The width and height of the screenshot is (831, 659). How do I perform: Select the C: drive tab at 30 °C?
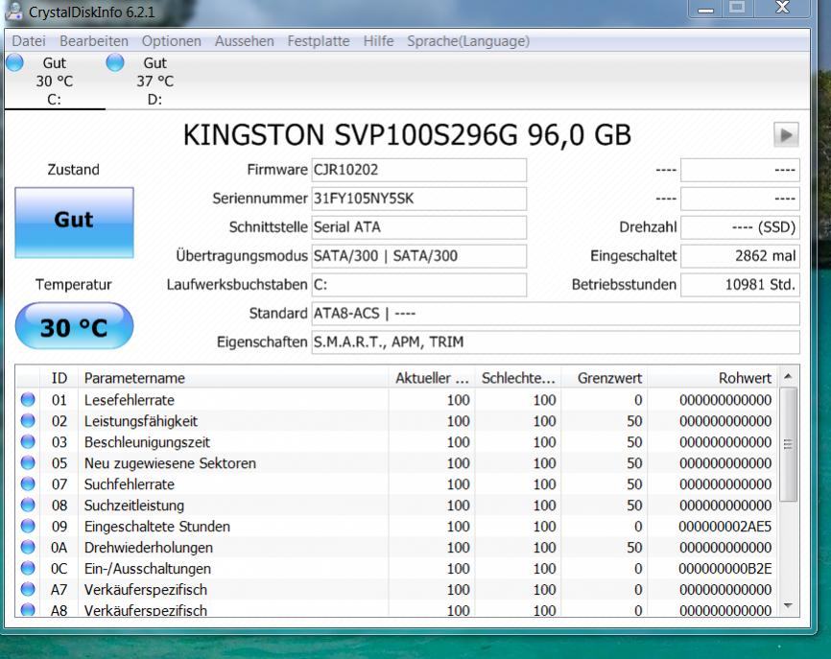(x=55, y=81)
